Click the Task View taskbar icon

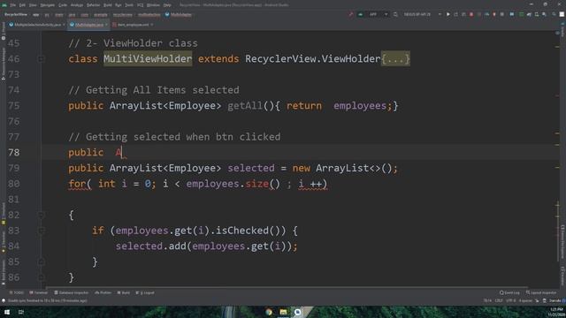point(21,312)
